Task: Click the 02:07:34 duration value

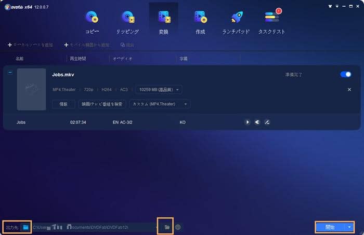Action: click(78, 122)
